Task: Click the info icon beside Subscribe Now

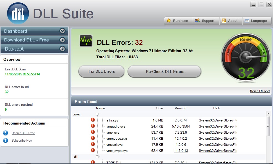Action: (x=6, y=140)
